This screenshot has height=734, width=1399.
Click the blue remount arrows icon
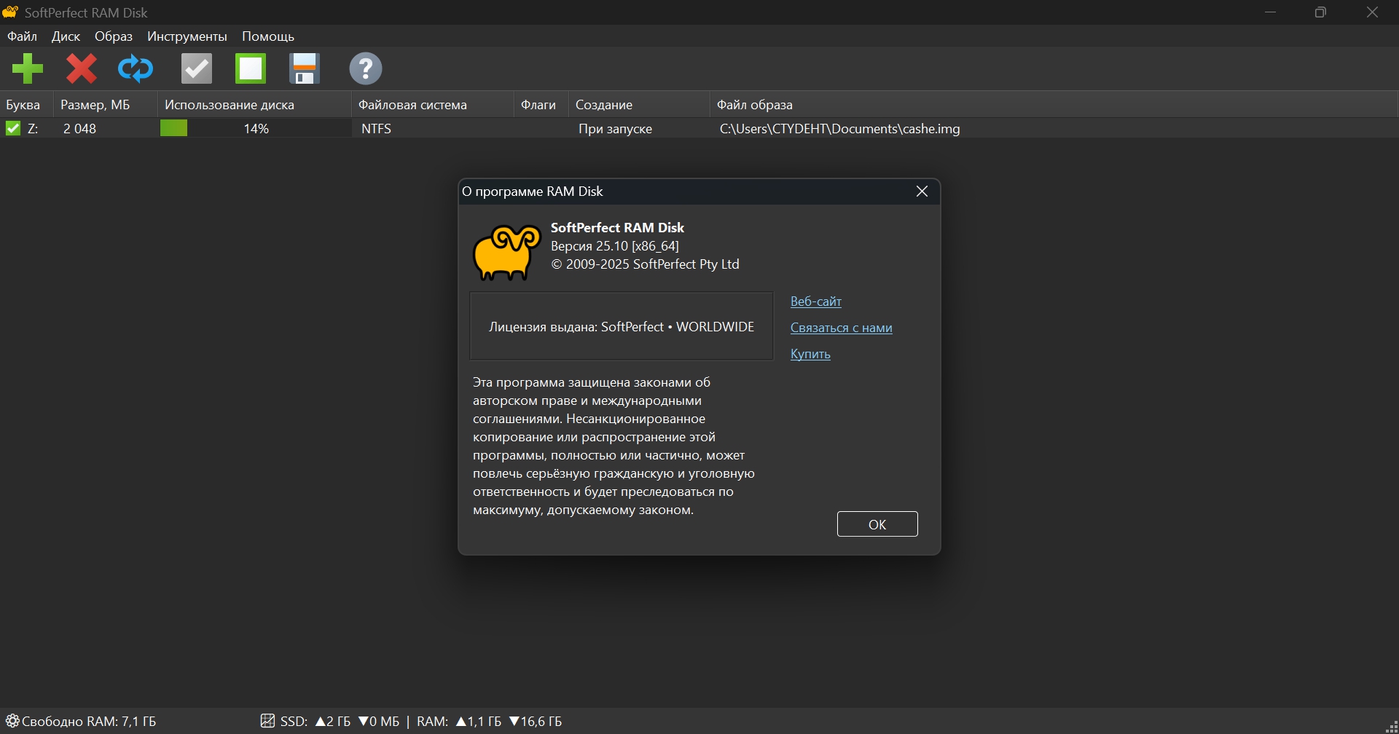click(x=136, y=69)
